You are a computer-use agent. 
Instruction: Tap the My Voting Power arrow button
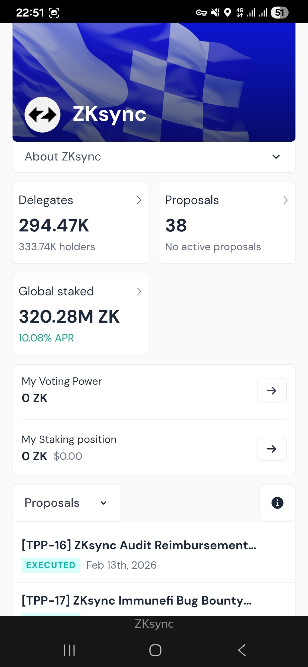click(271, 391)
